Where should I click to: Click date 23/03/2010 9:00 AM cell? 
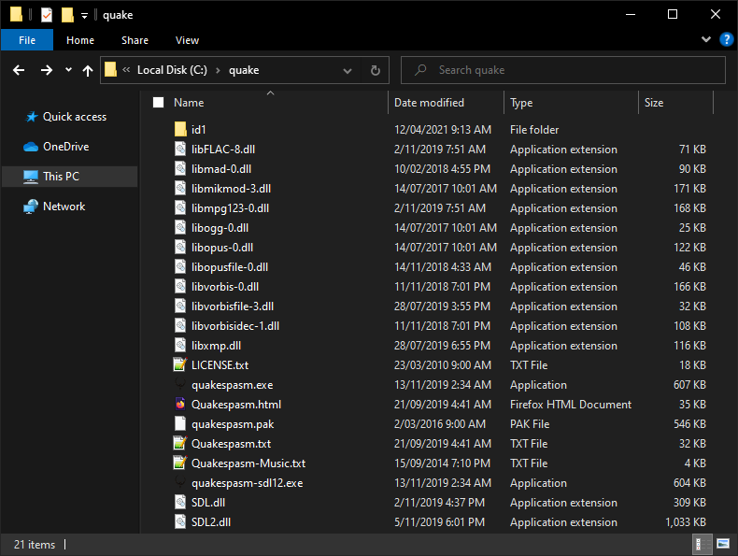click(443, 365)
